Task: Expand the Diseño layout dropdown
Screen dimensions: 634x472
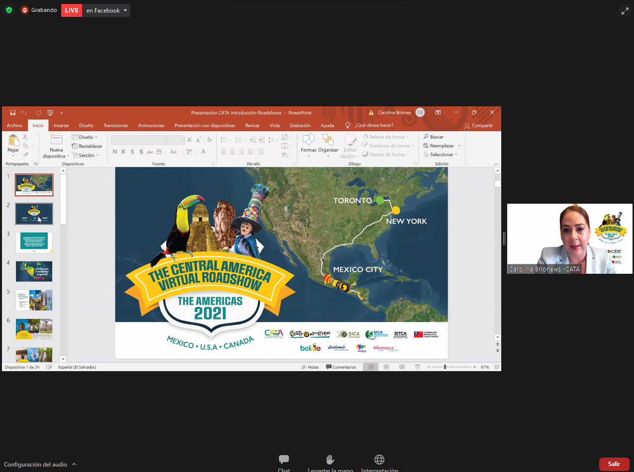Action: coord(85,137)
